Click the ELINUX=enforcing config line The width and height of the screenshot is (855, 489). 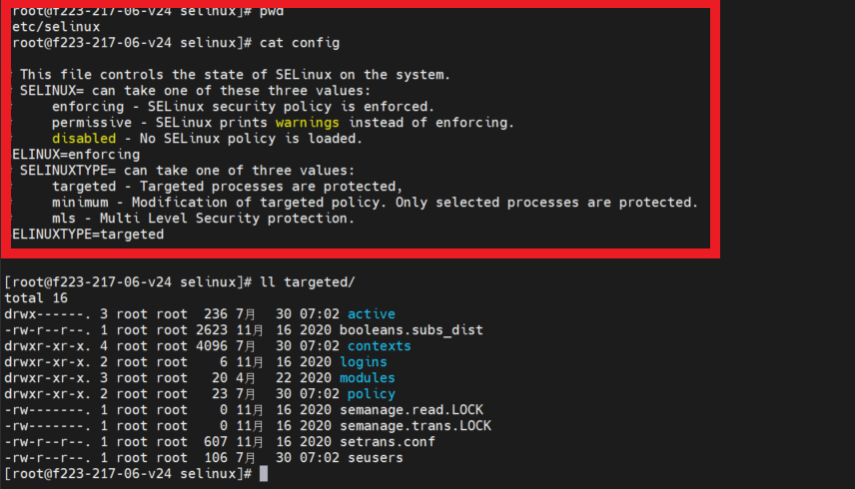coord(76,155)
